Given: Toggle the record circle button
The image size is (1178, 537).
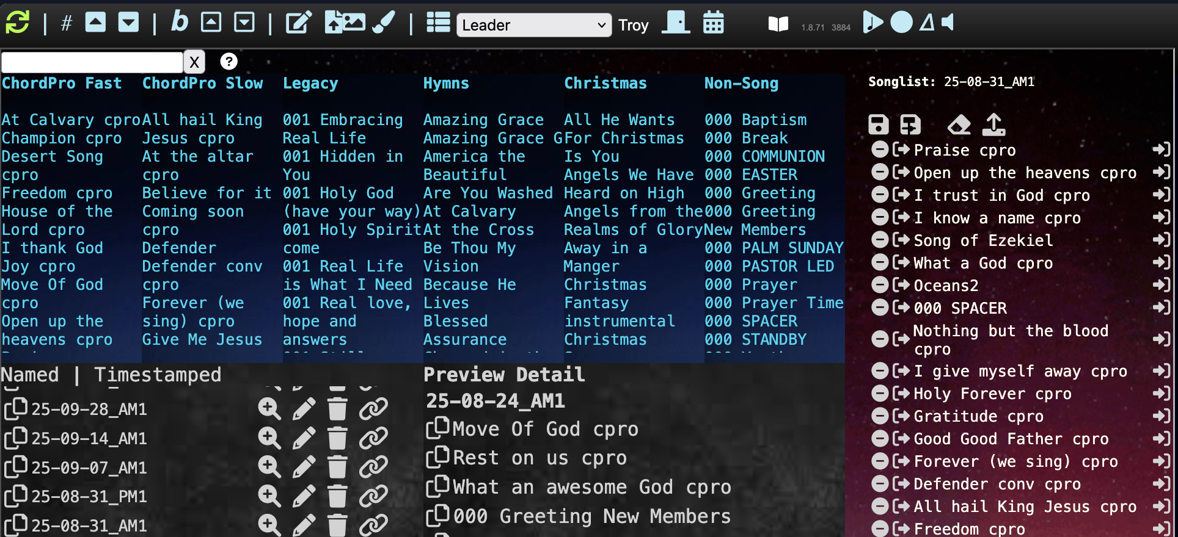Looking at the screenshot, I should (x=901, y=23).
